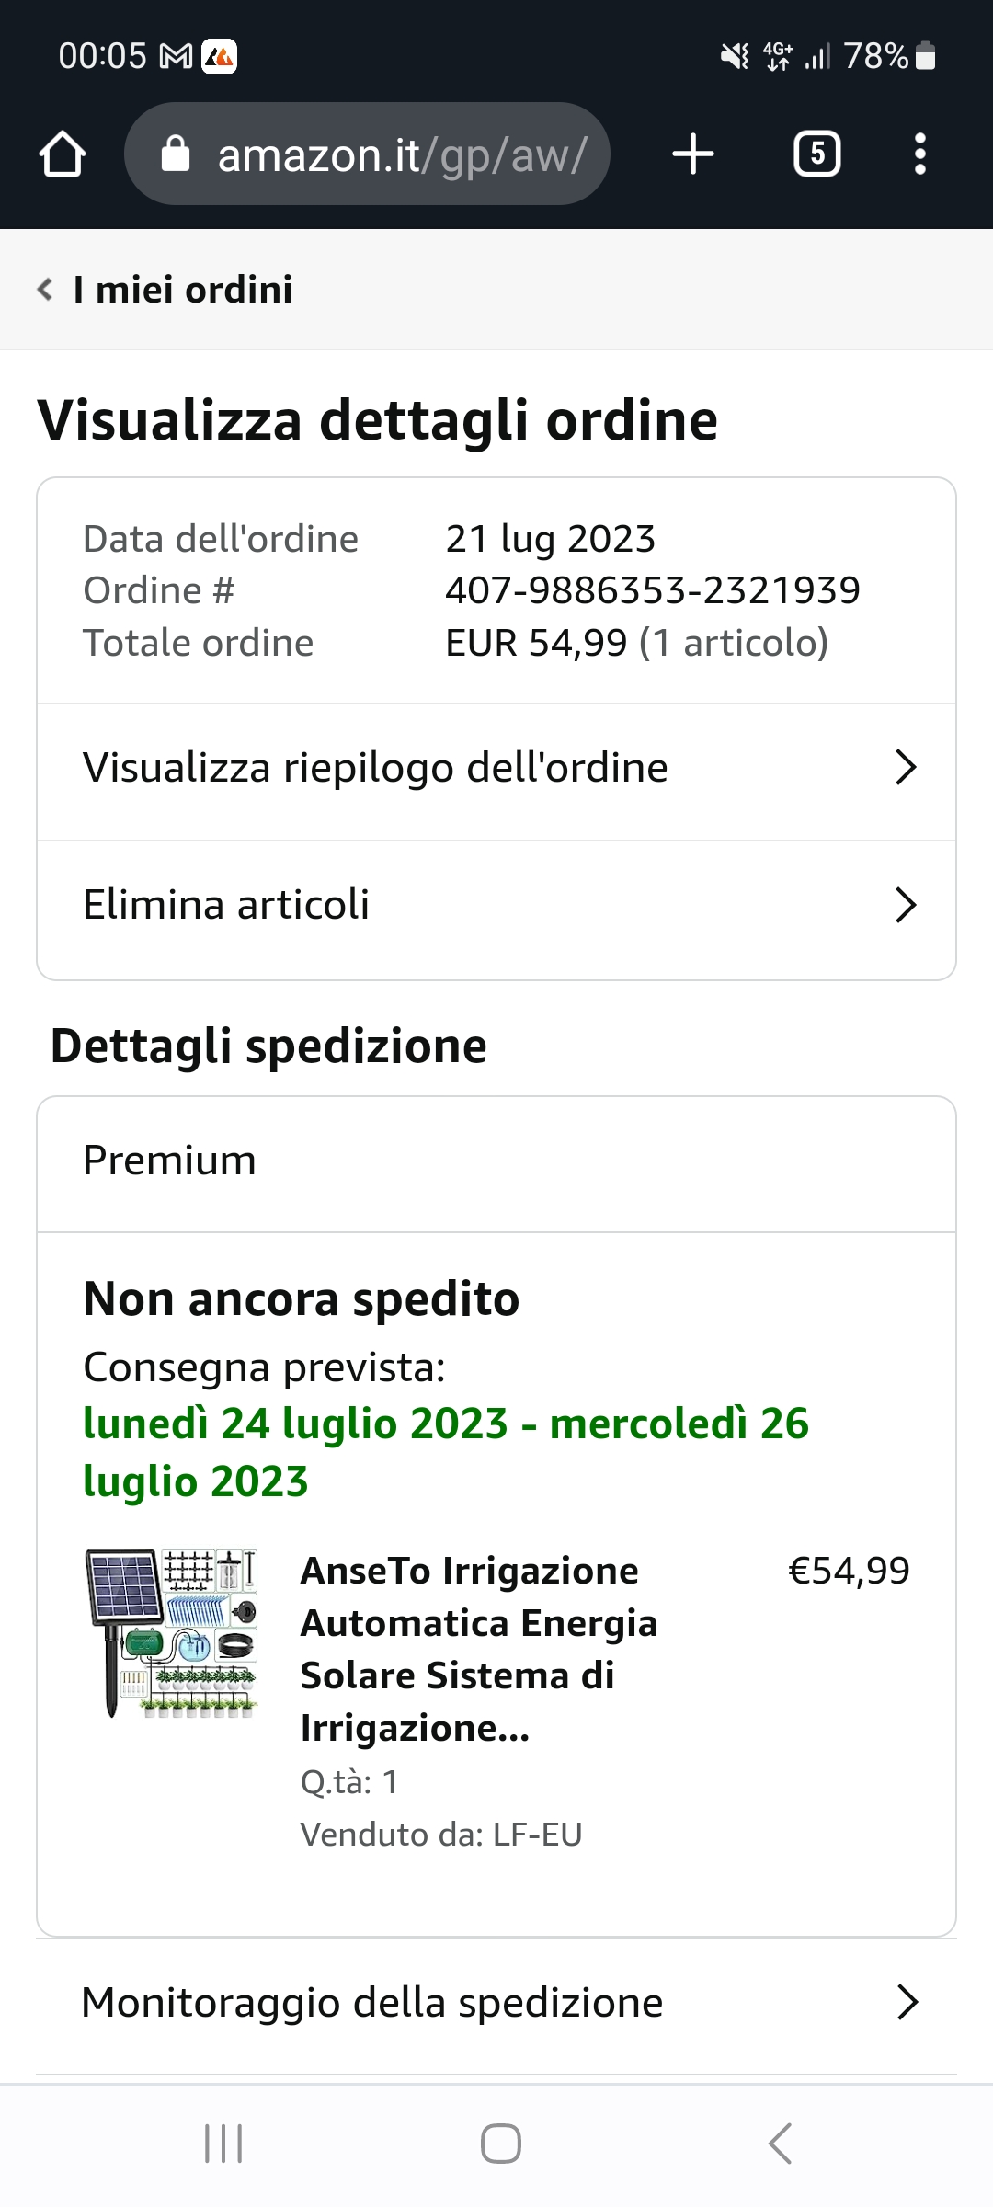Expand Monitoraggio della spedizione chevron
Viewport: 993px width, 2207px height.
907,2002
